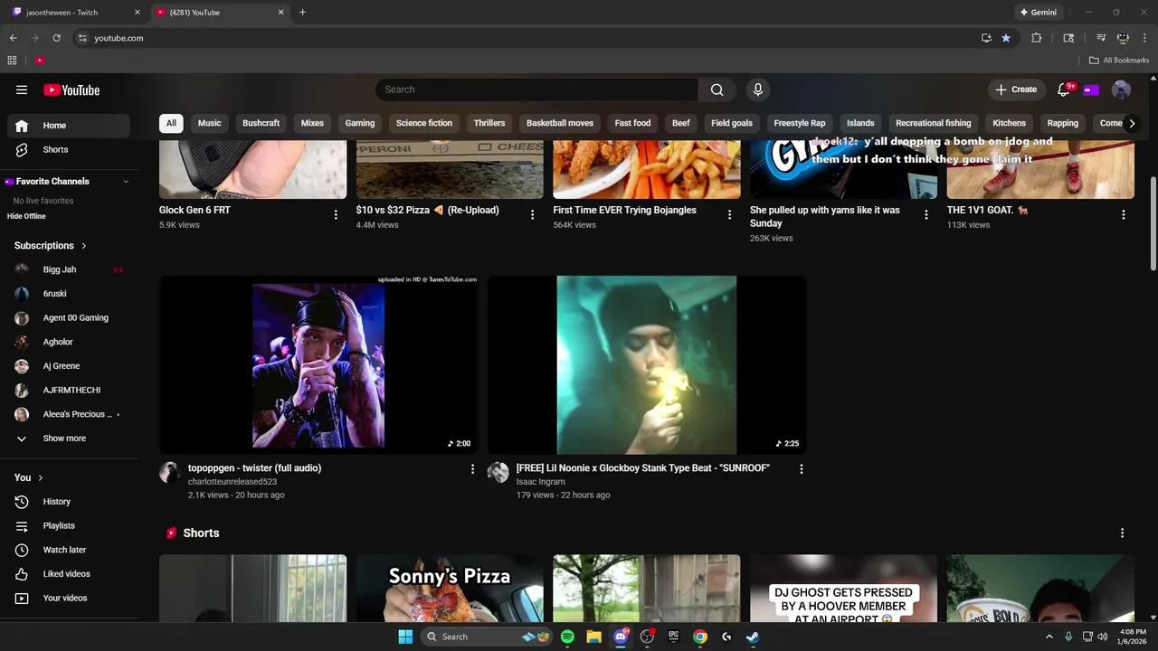1158x651 pixels.
Task: Select the All filter chip
Action: [171, 123]
